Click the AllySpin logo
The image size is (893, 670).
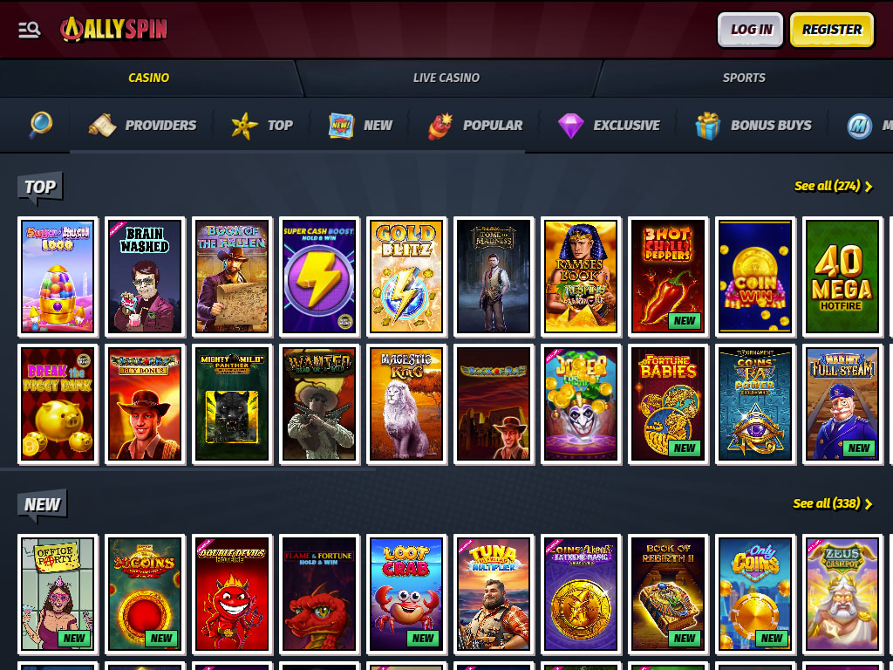tap(113, 29)
